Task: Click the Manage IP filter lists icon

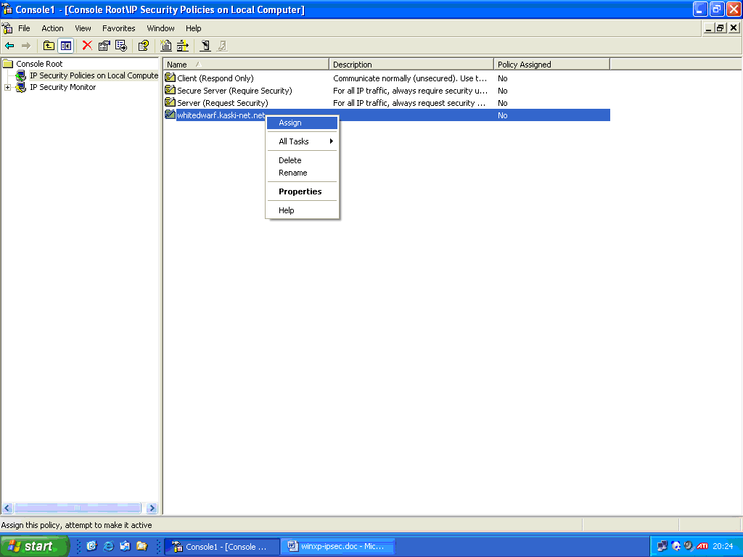Action: [x=183, y=46]
